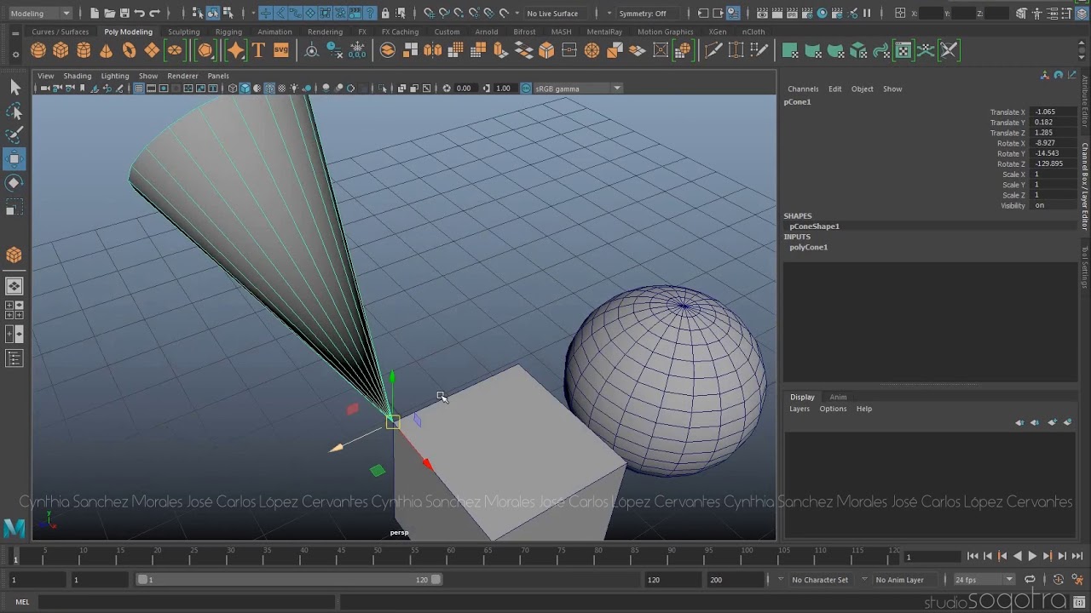Switch to the Rigging shelf tab

pos(228,32)
